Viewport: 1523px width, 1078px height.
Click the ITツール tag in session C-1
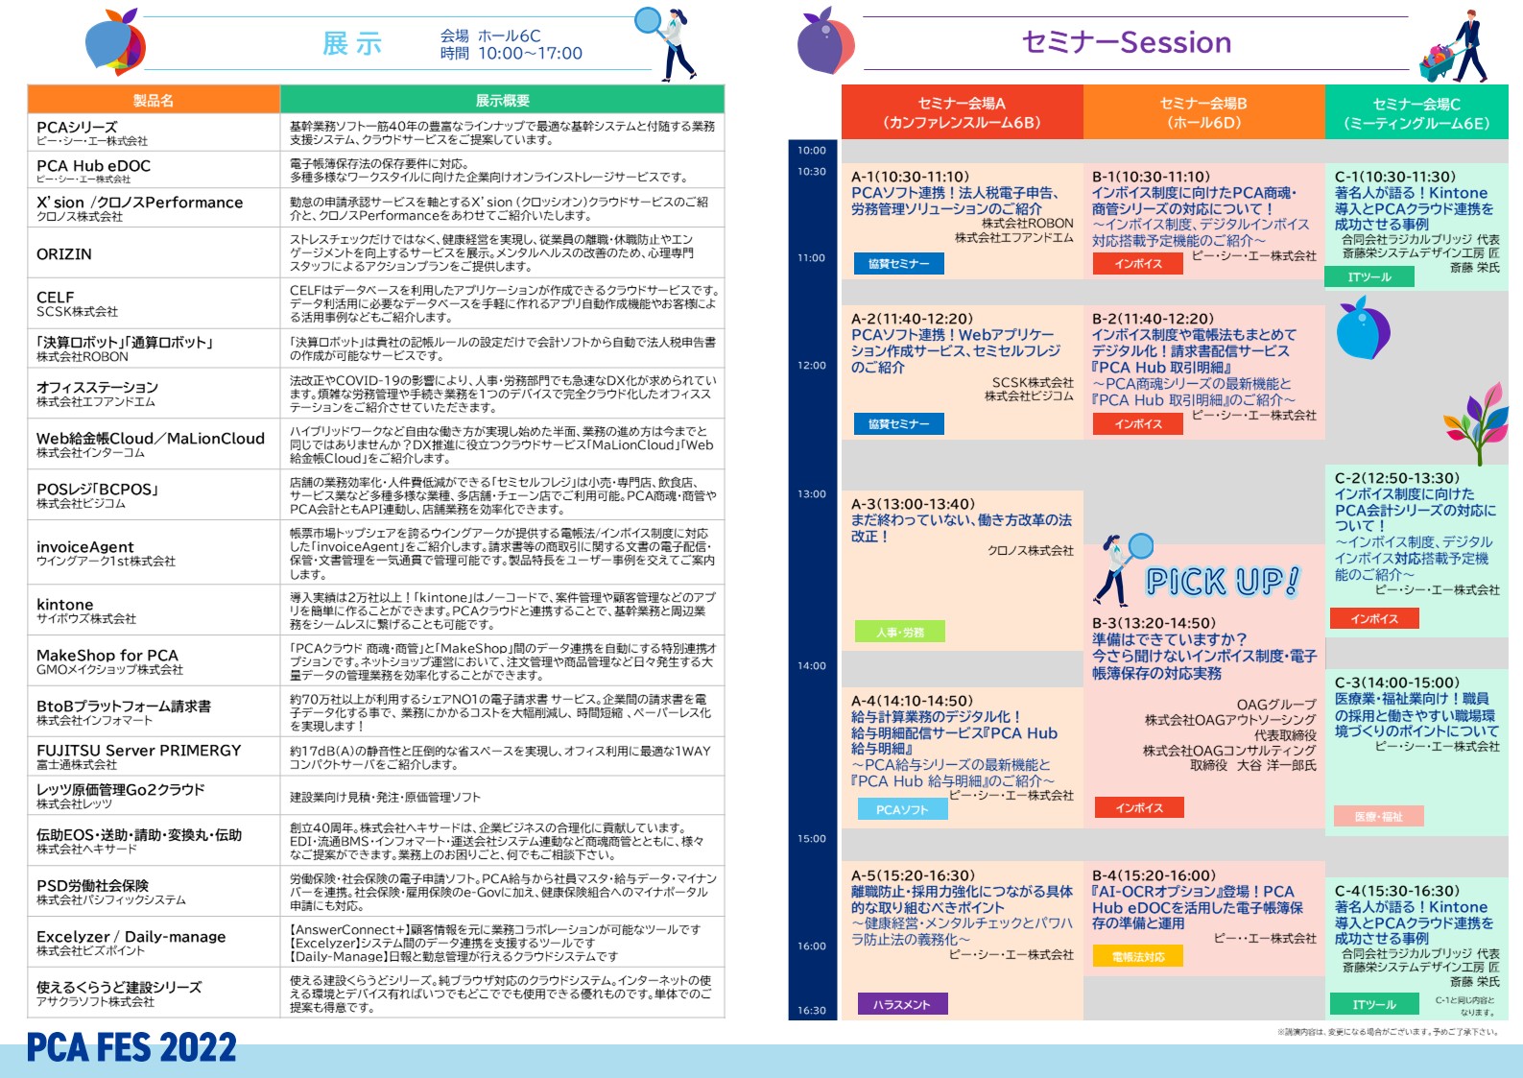(1369, 277)
